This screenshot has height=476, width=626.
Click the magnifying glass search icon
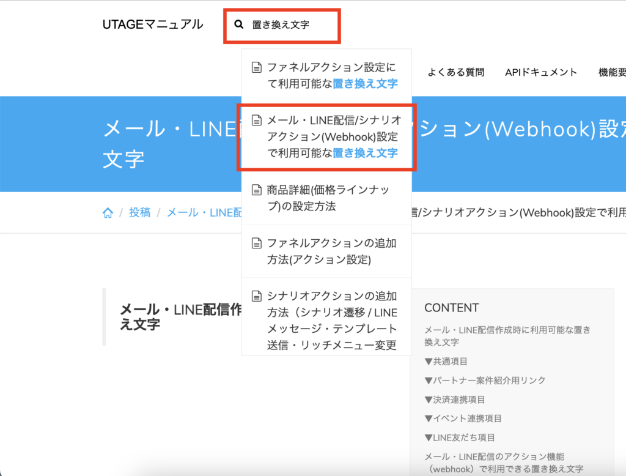point(238,24)
